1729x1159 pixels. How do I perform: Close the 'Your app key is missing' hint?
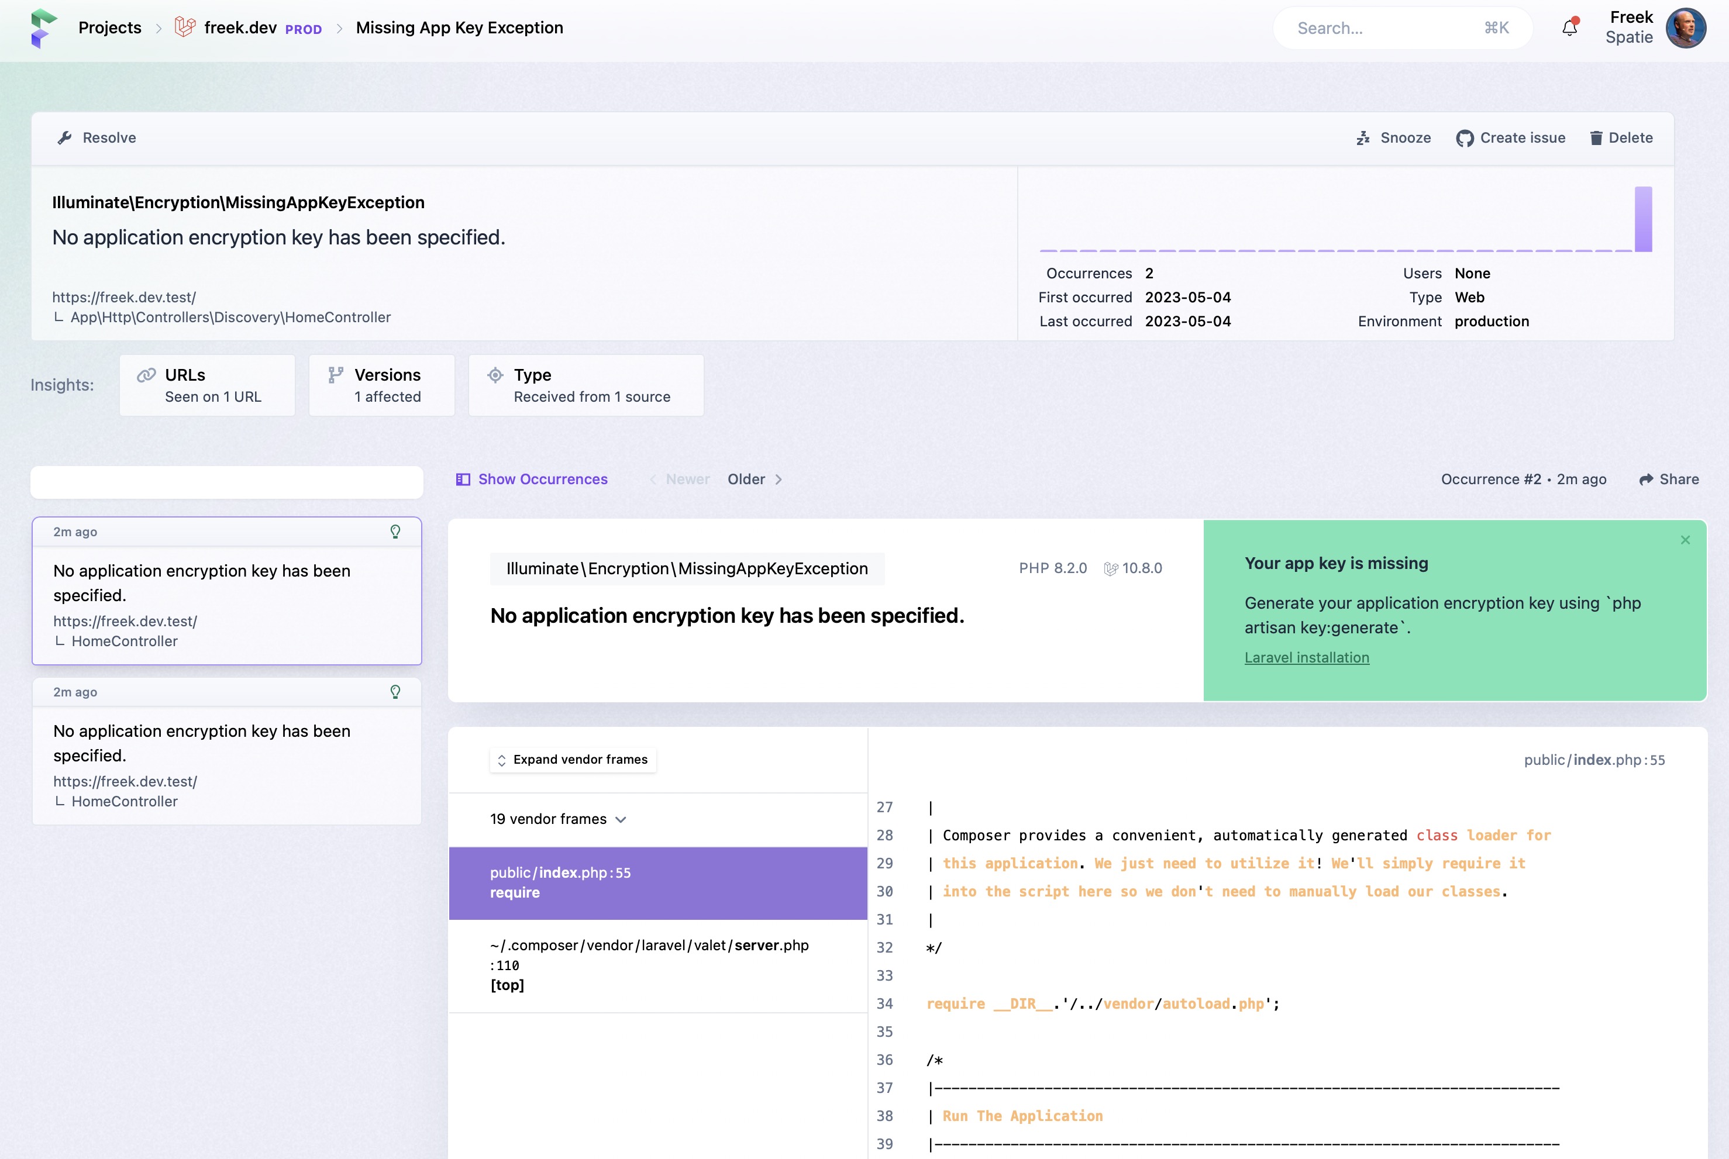pos(1685,540)
